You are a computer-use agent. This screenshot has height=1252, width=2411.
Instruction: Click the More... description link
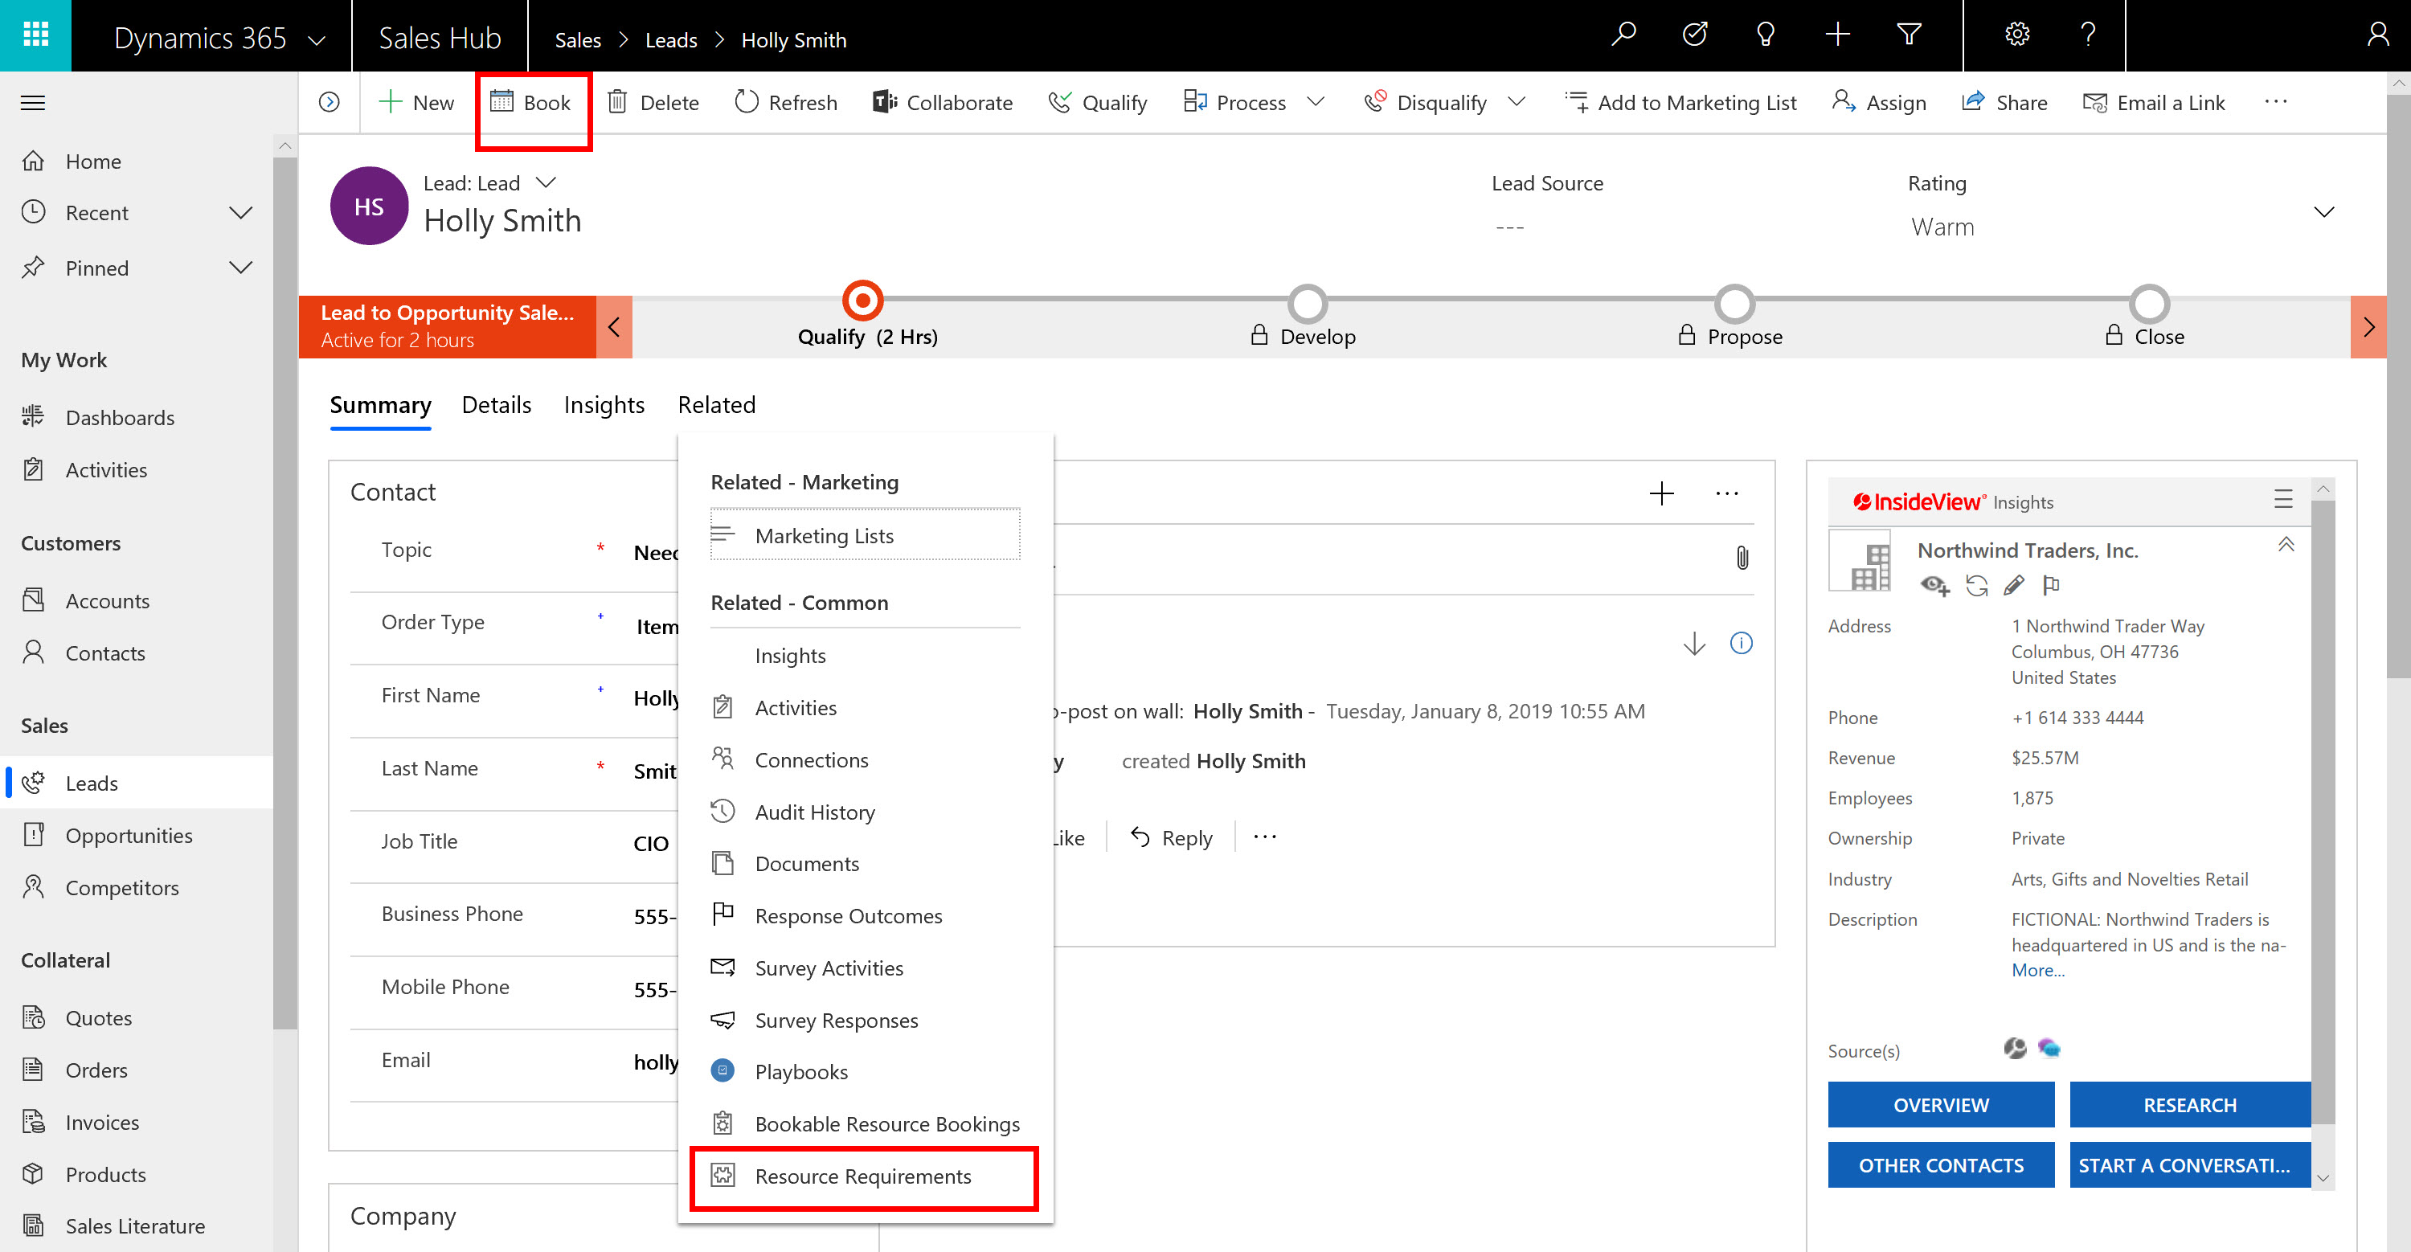[x=2037, y=971]
